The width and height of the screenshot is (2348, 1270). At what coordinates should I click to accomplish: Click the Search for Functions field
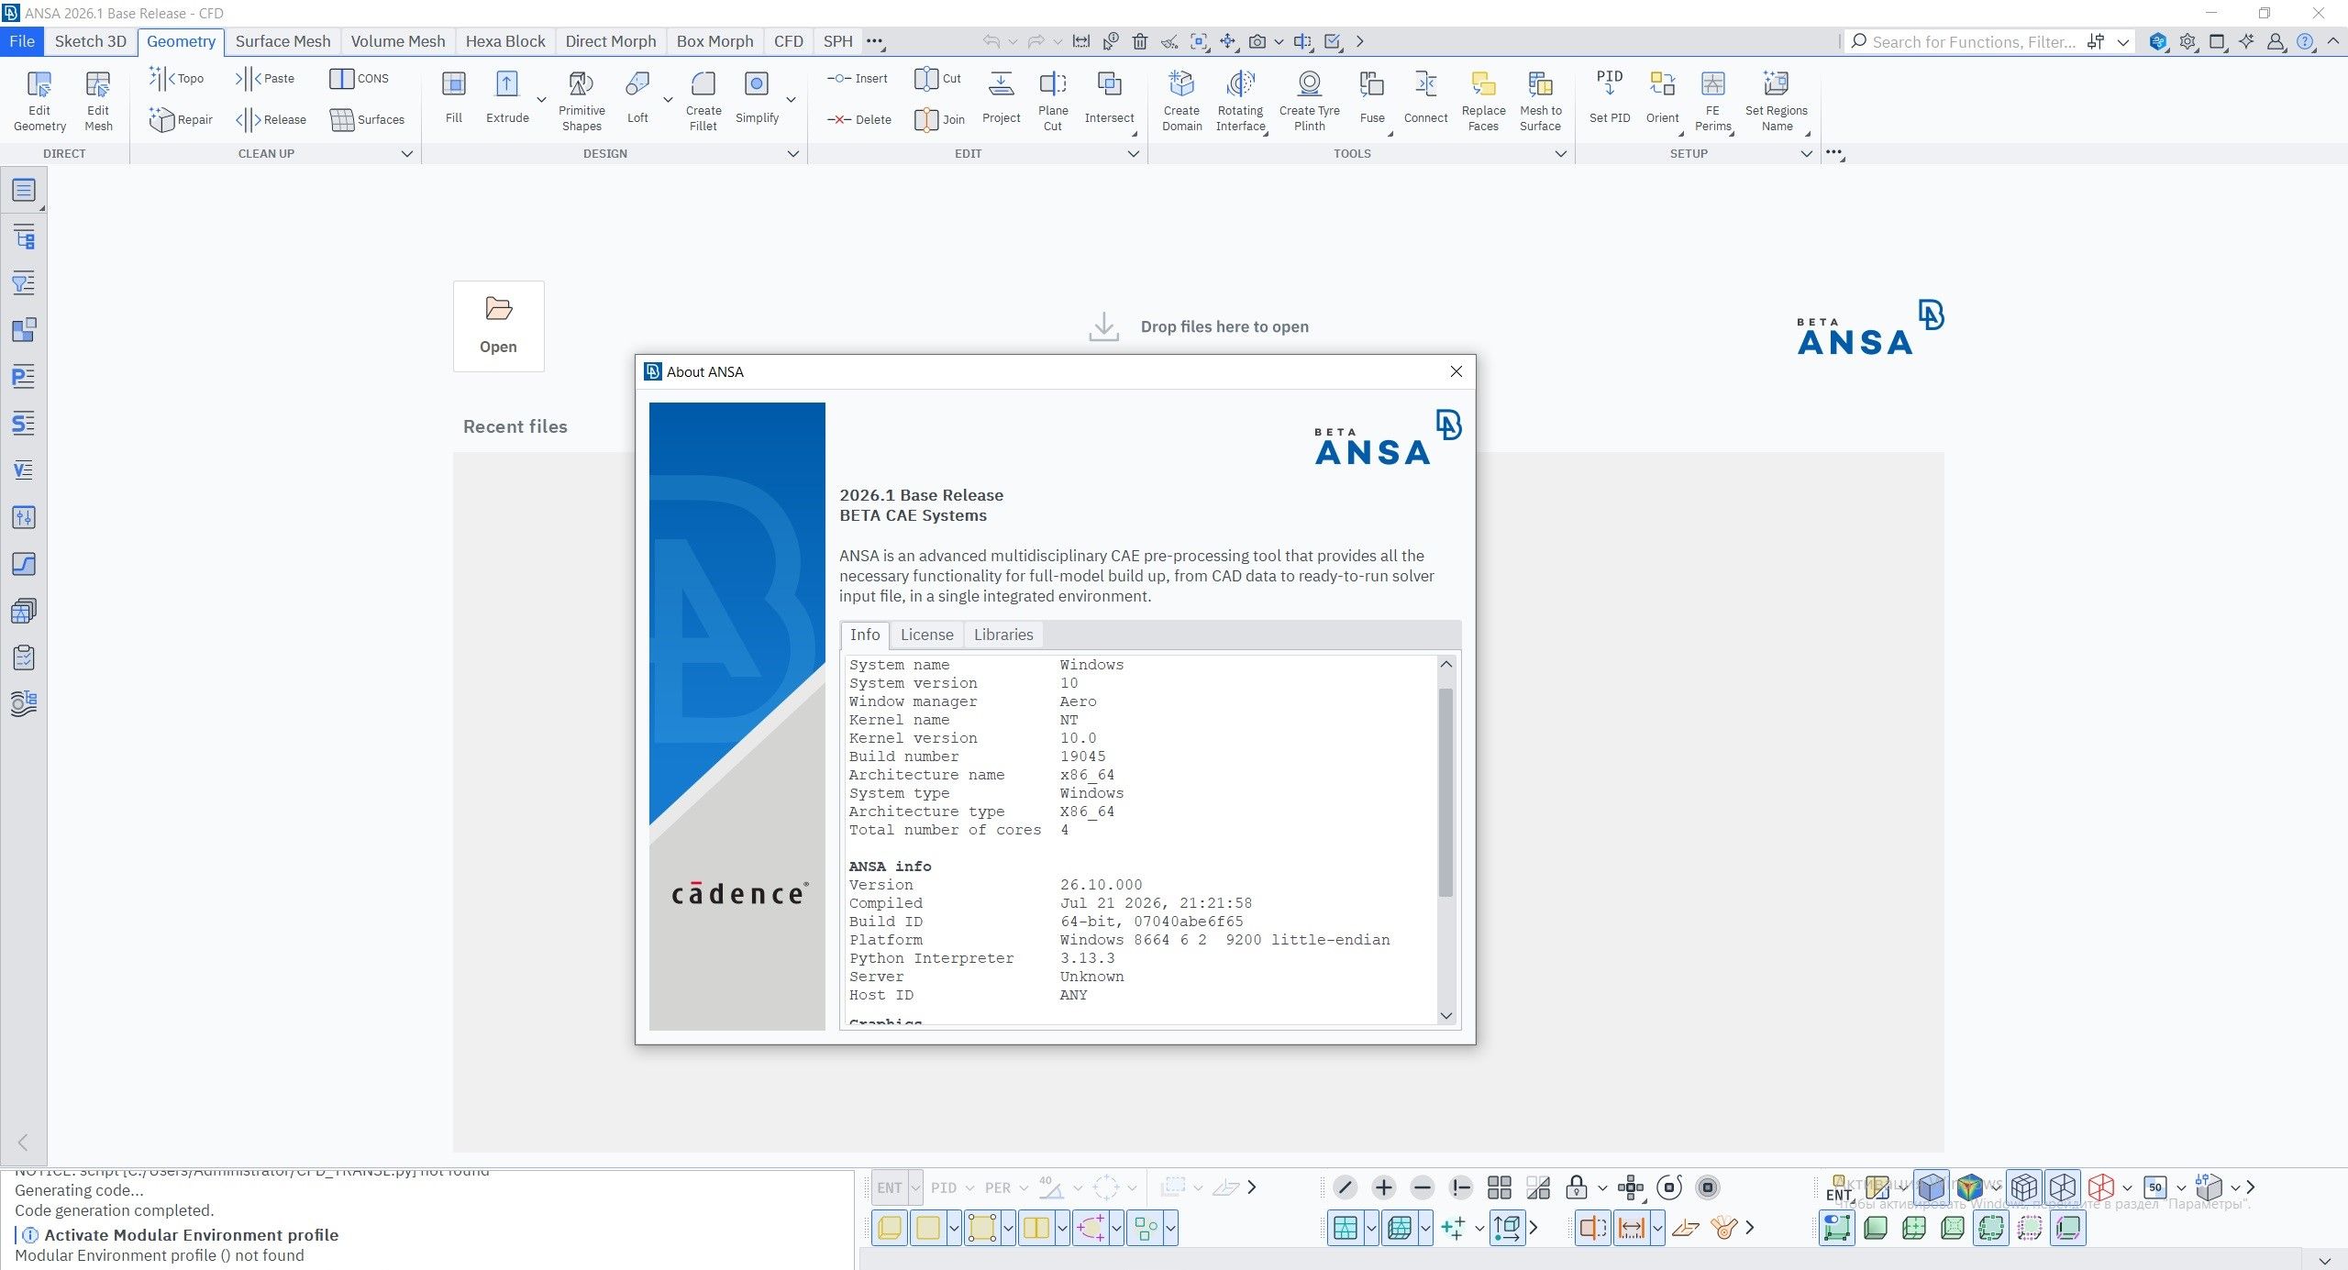[x=1972, y=42]
